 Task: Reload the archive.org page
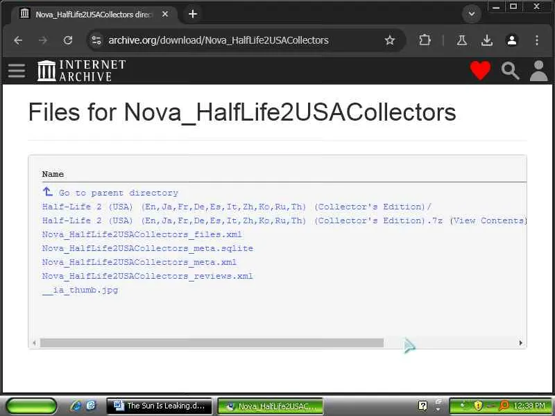(x=68, y=40)
